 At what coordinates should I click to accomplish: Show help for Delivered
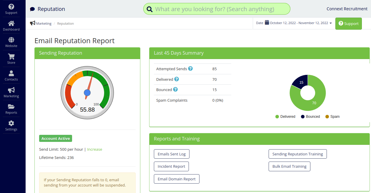177,79
